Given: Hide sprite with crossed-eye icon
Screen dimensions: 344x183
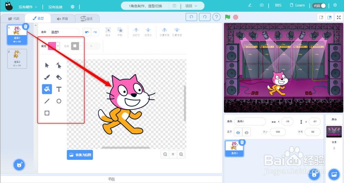Looking at the screenshot, I should 246,132.
